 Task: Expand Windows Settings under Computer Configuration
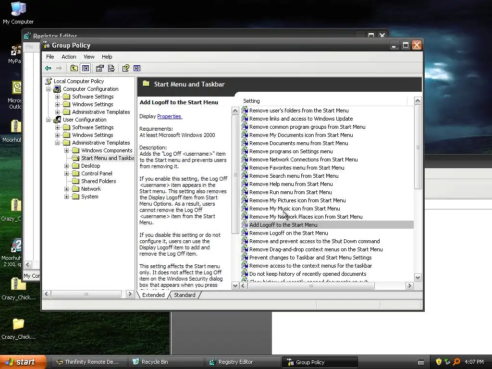(x=58, y=104)
